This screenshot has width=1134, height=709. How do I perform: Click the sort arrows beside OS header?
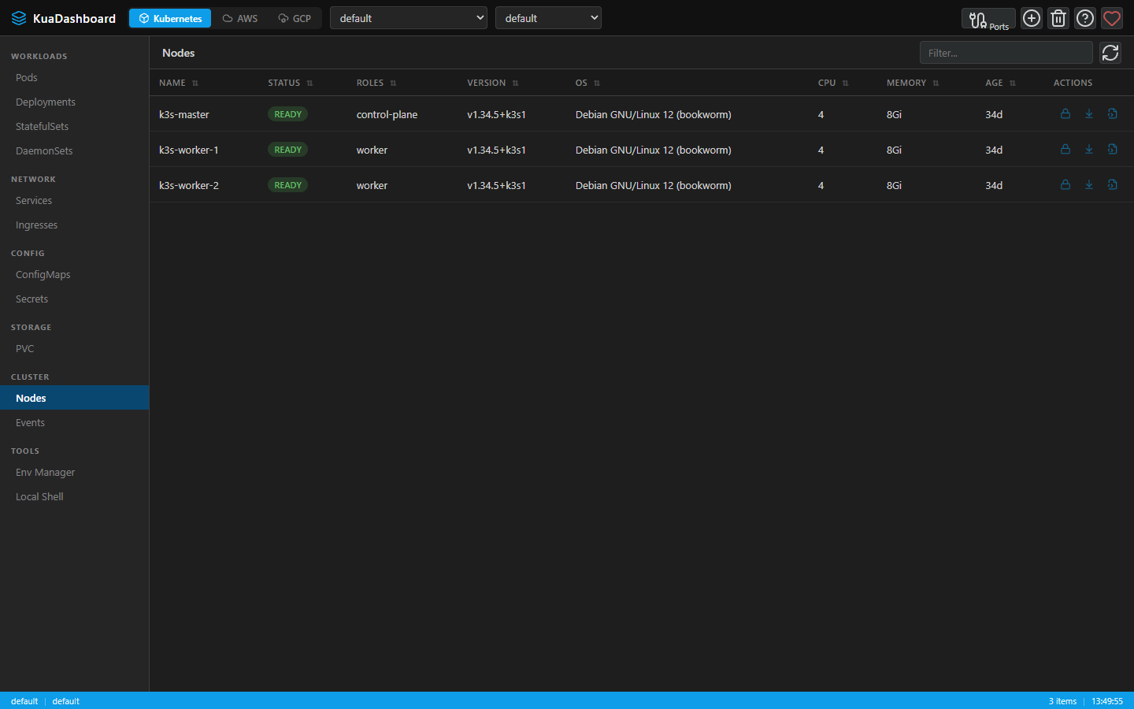click(597, 84)
